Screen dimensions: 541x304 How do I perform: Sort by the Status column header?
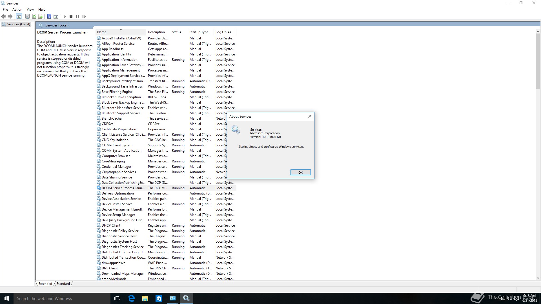[x=179, y=32]
